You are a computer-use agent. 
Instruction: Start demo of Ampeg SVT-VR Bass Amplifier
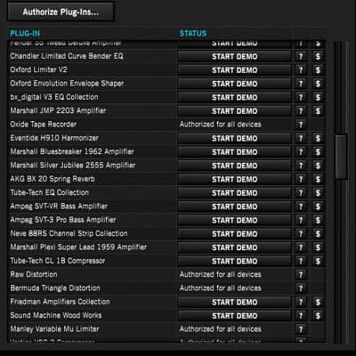235,206
